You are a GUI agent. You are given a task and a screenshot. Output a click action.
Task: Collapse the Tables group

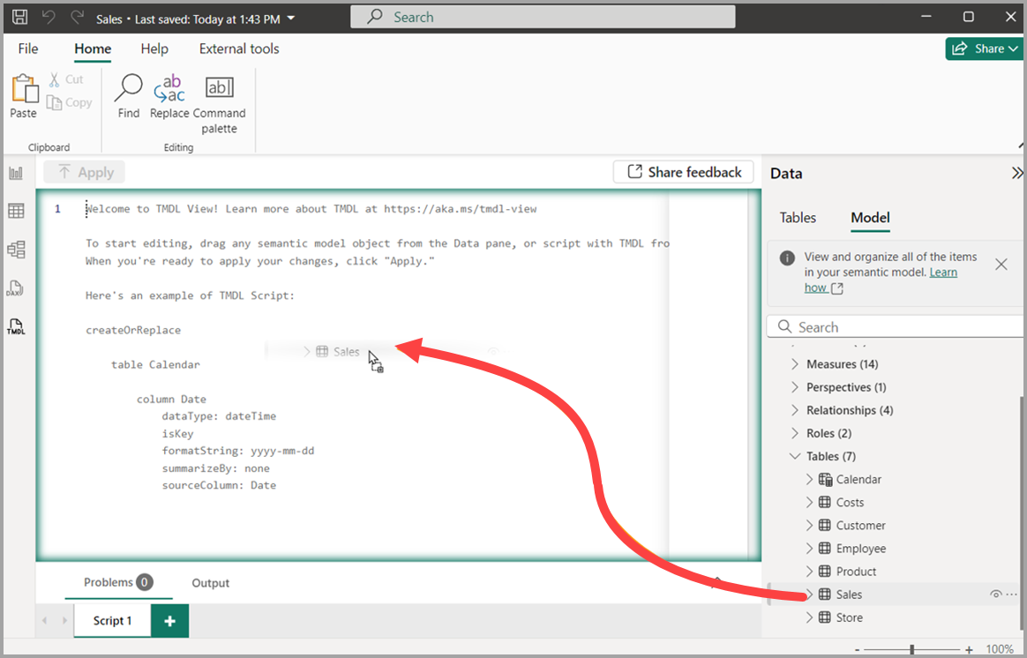tap(795, 456)
